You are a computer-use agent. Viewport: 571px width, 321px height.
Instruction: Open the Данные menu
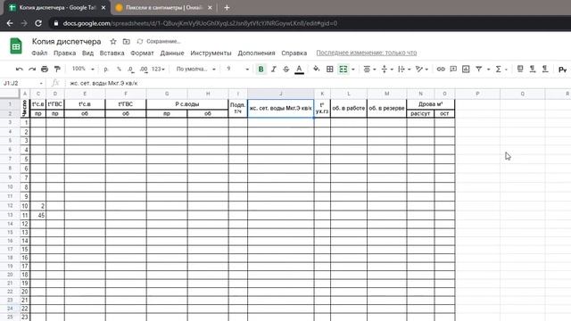172,53
